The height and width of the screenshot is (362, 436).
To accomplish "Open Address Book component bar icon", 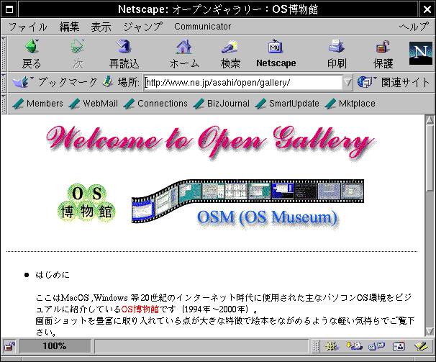I will (x=399, y=346).
